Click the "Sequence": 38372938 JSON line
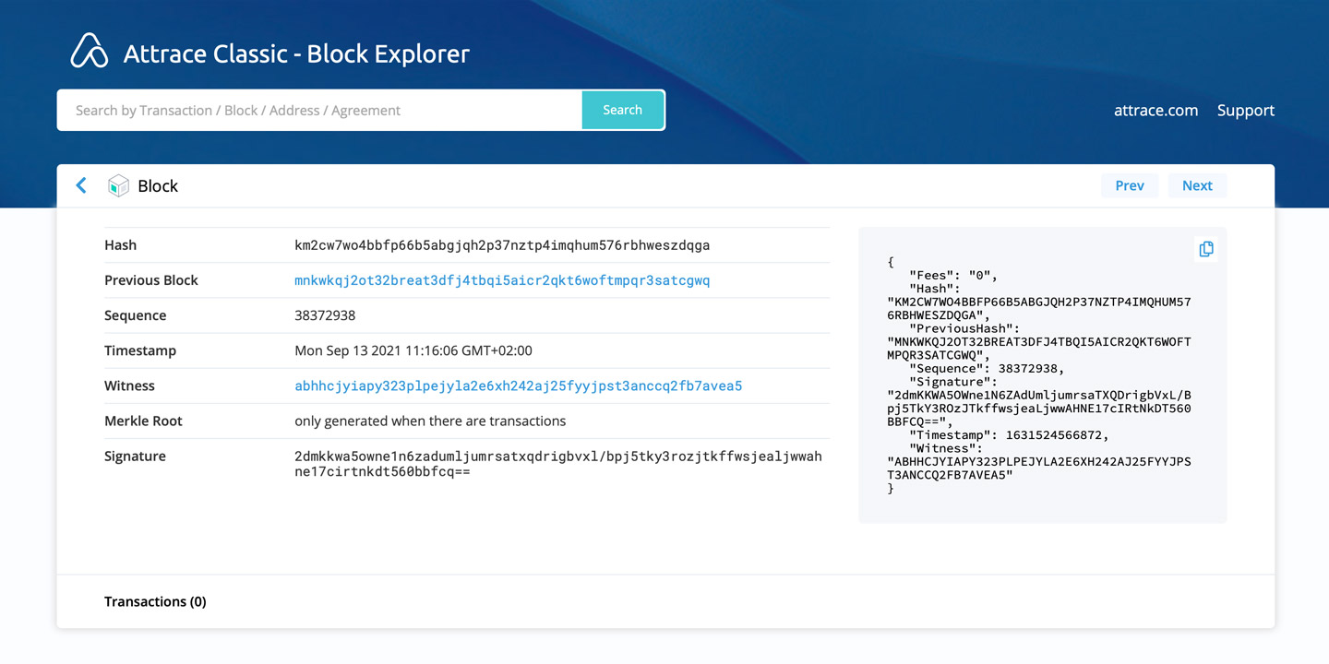This screenshot has height=664, width=1329. coord(987,368)
